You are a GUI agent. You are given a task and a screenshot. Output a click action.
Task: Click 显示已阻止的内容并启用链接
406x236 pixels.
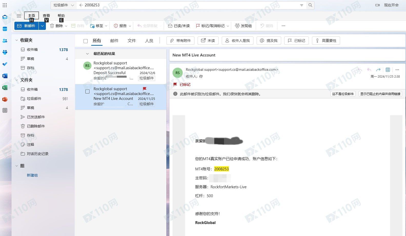[380, 94]
